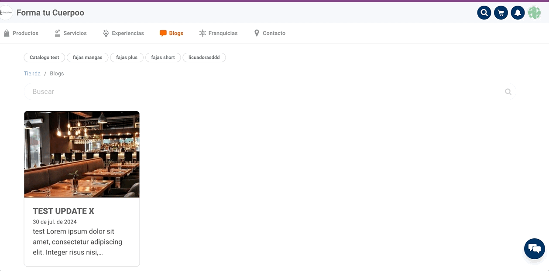
Task: Click the Servicios icon in the nav
Action: pos(56,33)
